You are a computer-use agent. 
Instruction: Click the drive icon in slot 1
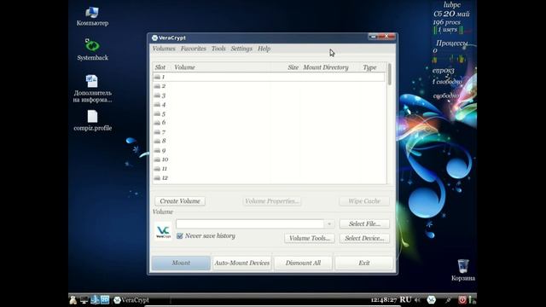[157, 77]
